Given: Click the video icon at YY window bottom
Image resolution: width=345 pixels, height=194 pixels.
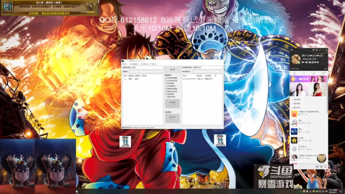Looking at the screenshot, I should click(317, 167).
